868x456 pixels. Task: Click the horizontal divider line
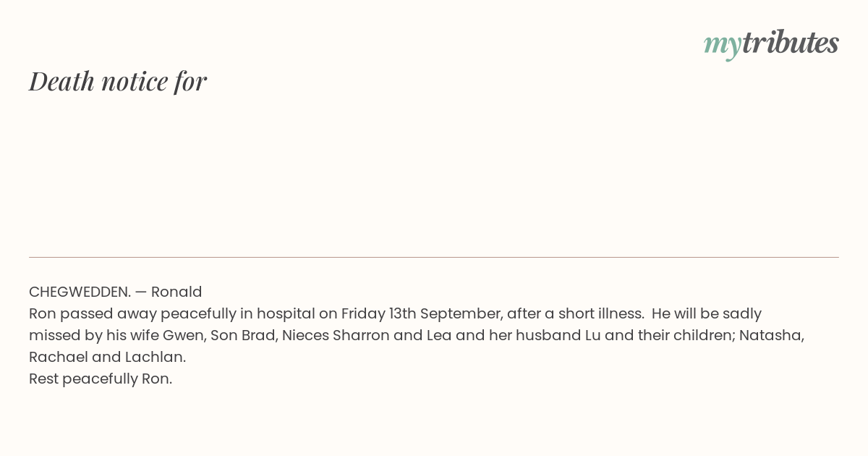(x=434, y=257)
